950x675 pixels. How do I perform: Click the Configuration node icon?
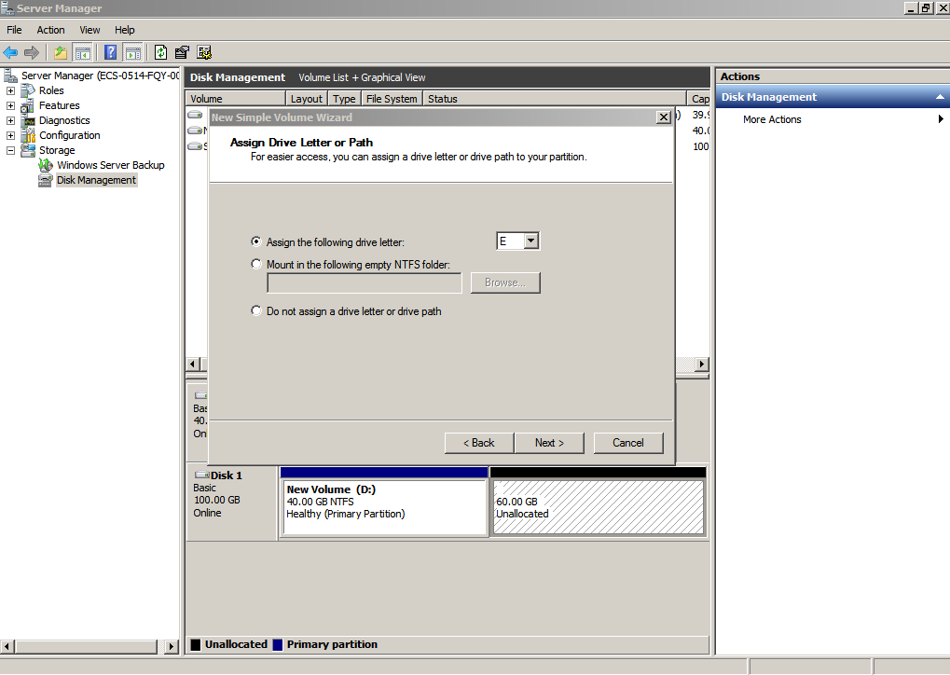[x=28, y=136]
